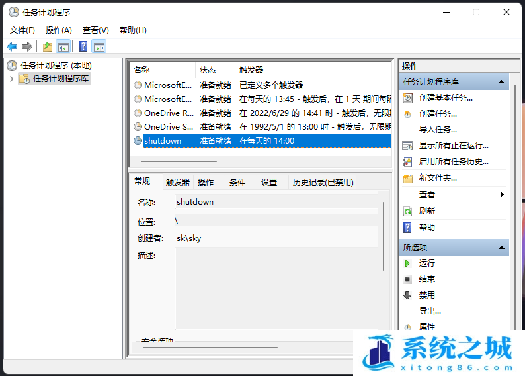Select 任务计划程序 (本地) tree root
The height and width of the screenshot is (376, 525).
[x=56, y=66]
